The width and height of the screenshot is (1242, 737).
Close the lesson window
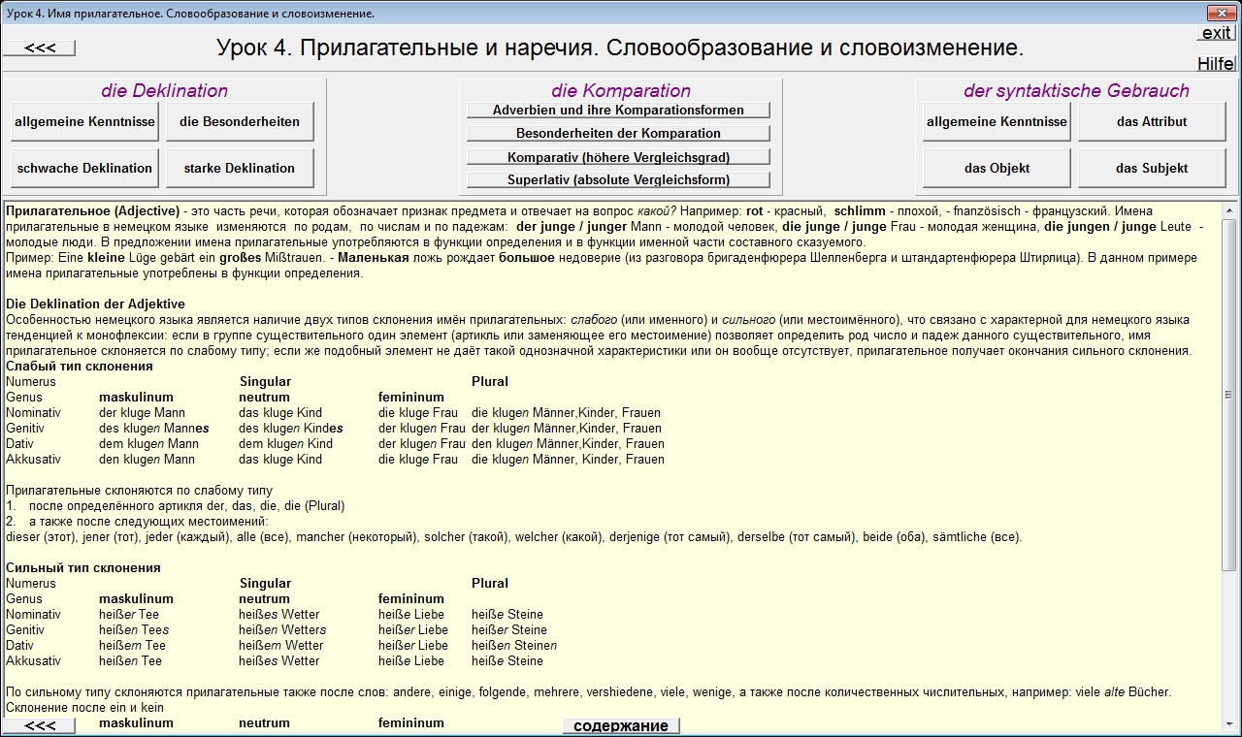pyautogui.click(x=1220, y=13)
